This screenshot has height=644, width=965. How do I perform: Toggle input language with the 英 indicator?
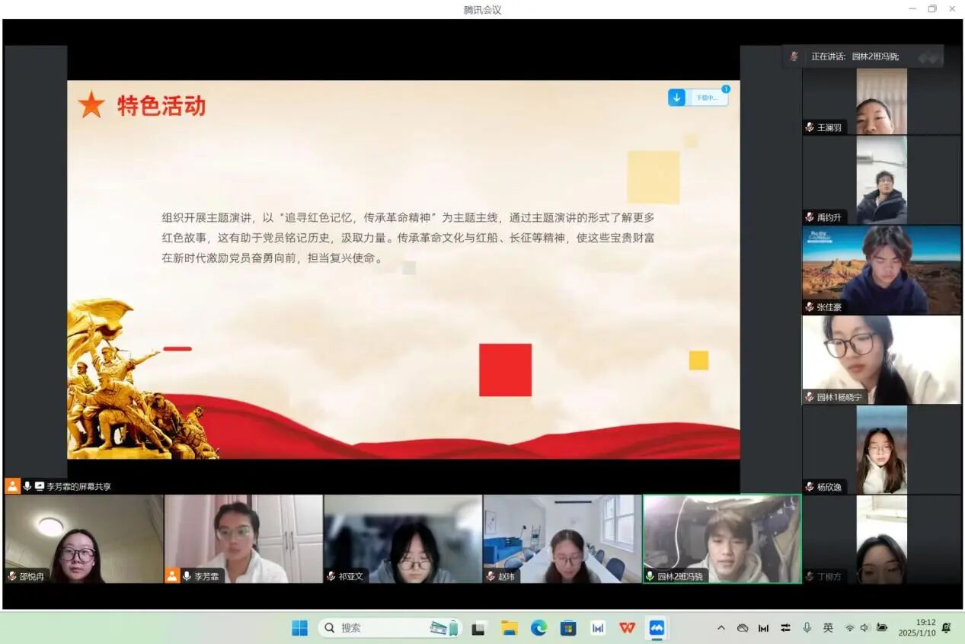tap(828, 628)
